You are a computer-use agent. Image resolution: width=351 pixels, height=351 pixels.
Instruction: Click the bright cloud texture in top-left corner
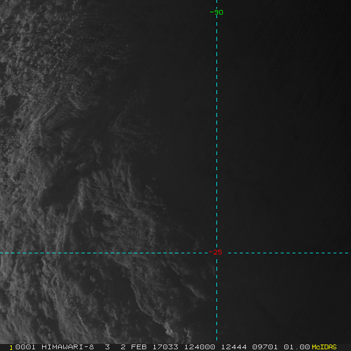(23, 29)
